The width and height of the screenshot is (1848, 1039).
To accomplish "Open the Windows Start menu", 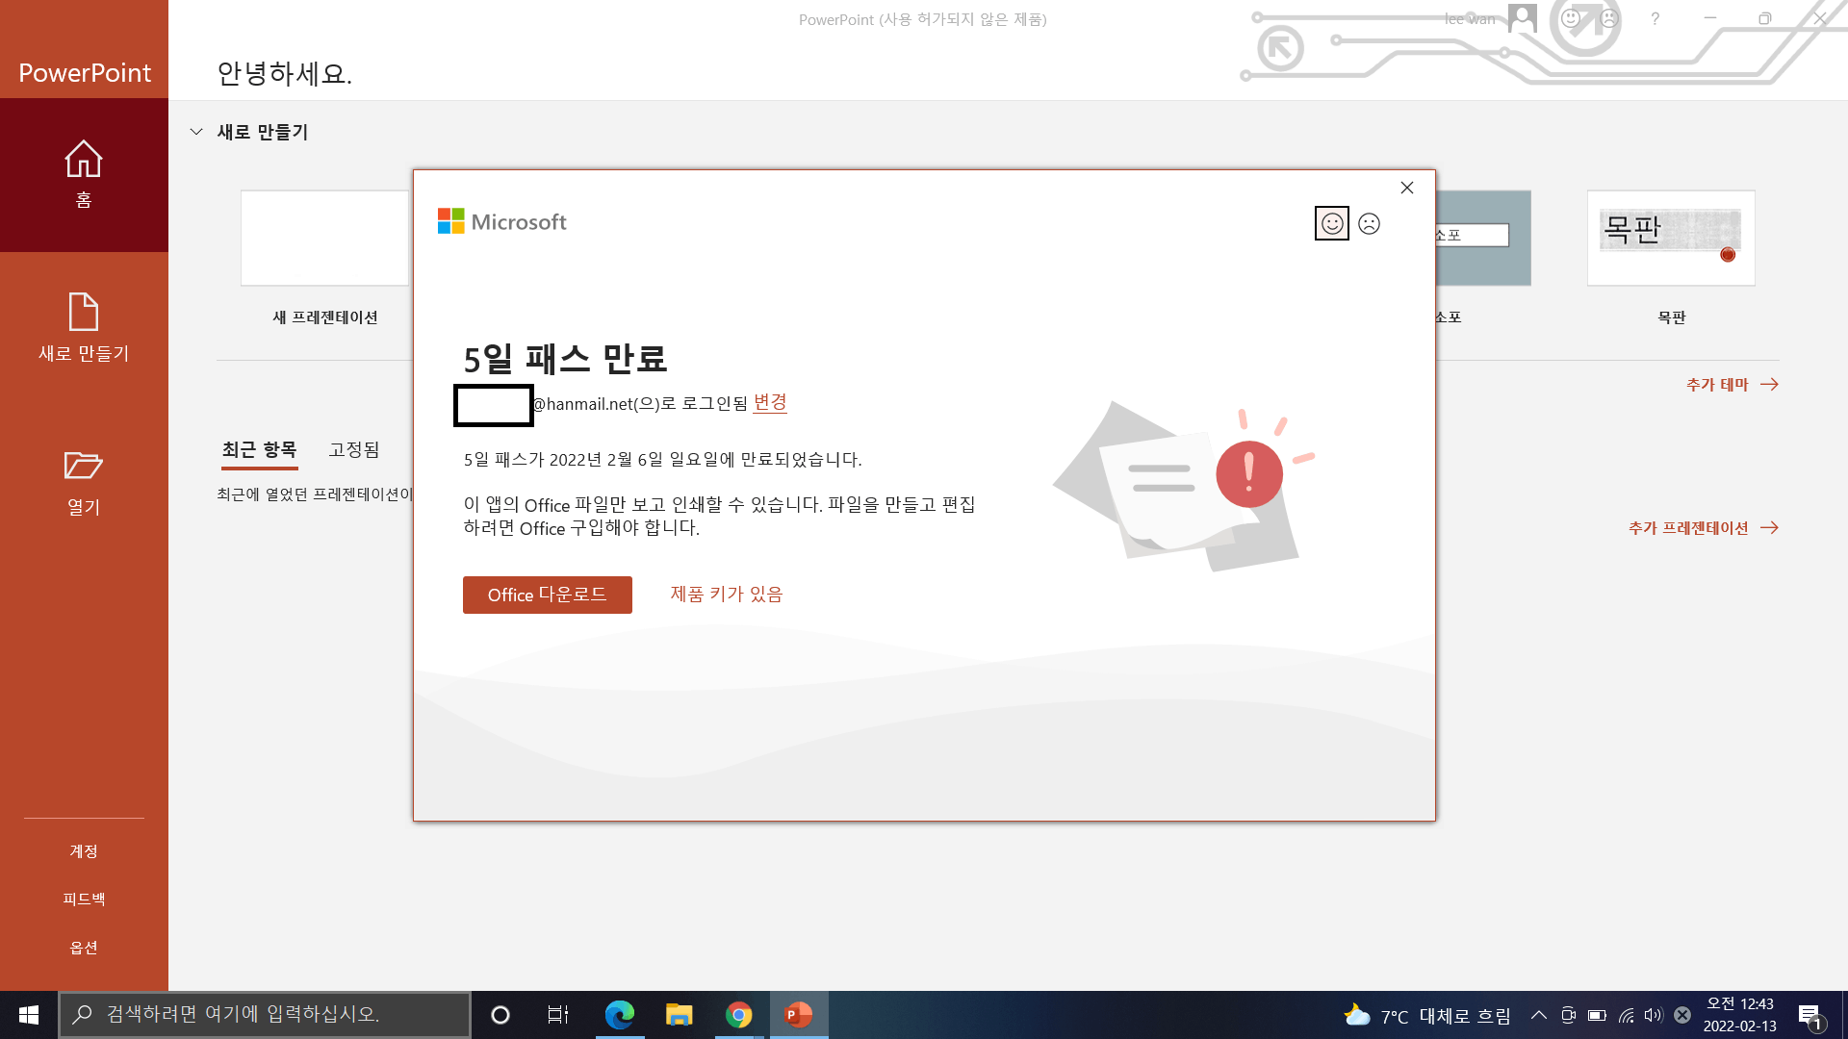I will [29, 1015].
